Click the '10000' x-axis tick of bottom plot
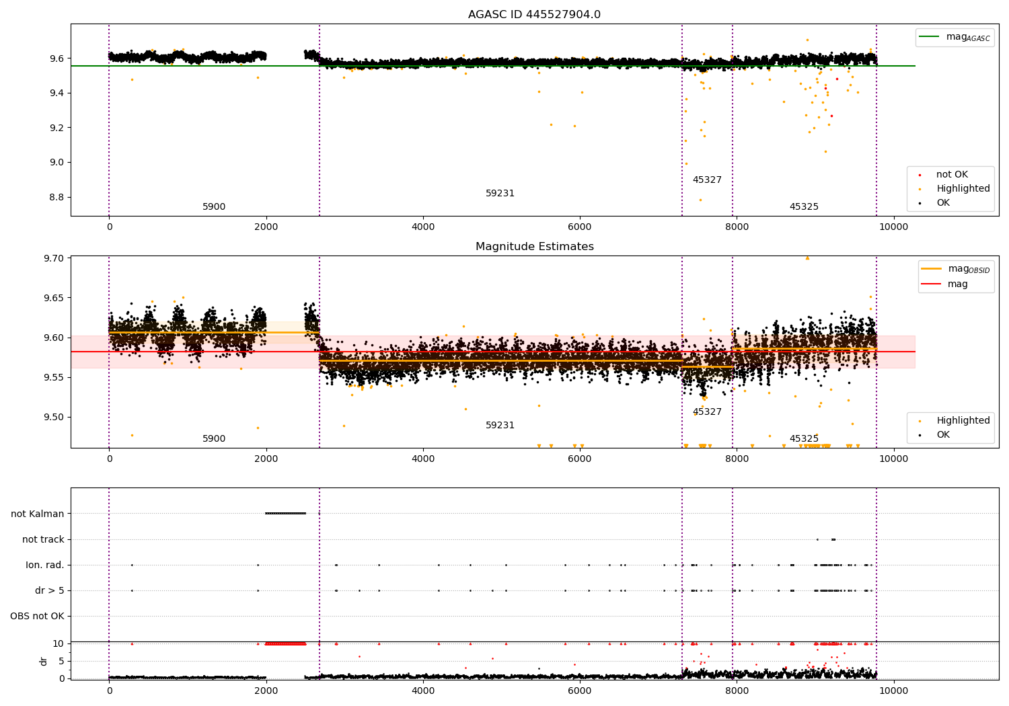The width and height of the screenshot is (1009, 706). pos(893,691)
